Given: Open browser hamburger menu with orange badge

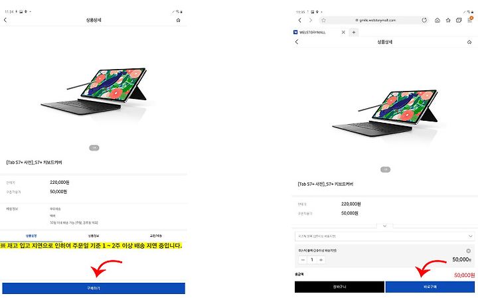Looking at the screenshot, I should coord(470,20).
